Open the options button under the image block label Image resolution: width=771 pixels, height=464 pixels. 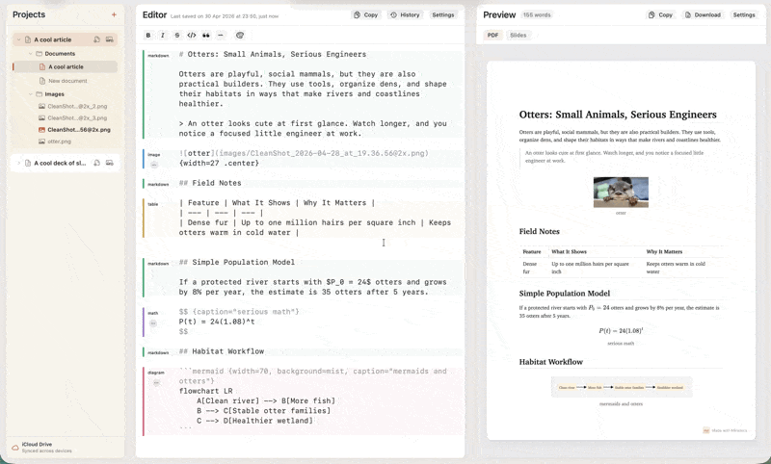tap(154, 165)
